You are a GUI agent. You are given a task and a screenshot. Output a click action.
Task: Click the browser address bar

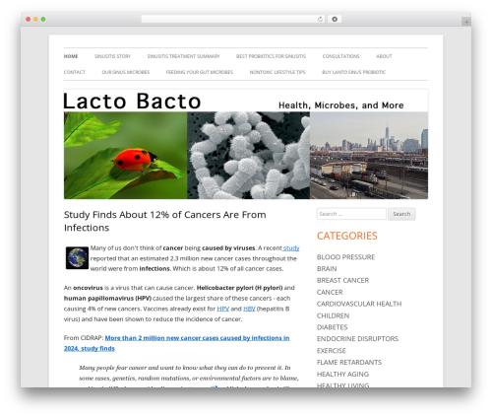[233, 20]
